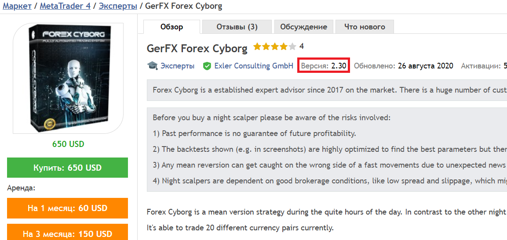Screen dimensions: 507x240
Task: Open the Exler Consulting GmbH seller link
Action: 254,66
